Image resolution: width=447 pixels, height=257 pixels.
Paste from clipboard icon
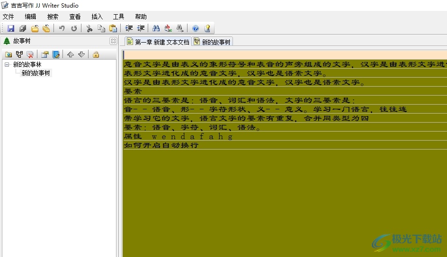(113, 28)
